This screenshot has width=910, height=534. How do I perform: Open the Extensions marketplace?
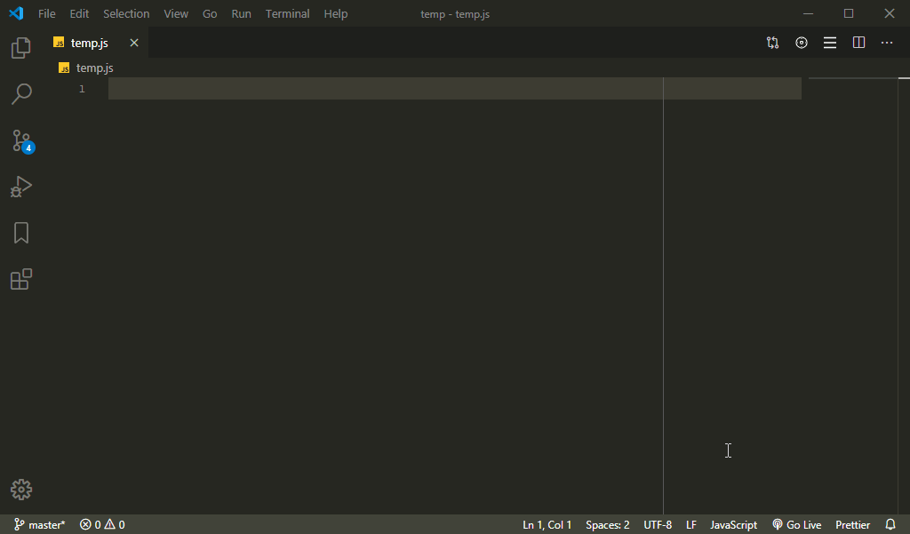tap(20, 278)
